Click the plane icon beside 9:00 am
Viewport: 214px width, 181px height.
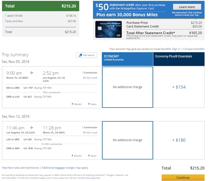[32, 73]
